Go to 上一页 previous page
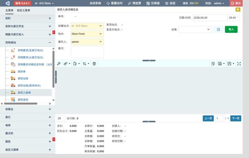 (208, 118)
